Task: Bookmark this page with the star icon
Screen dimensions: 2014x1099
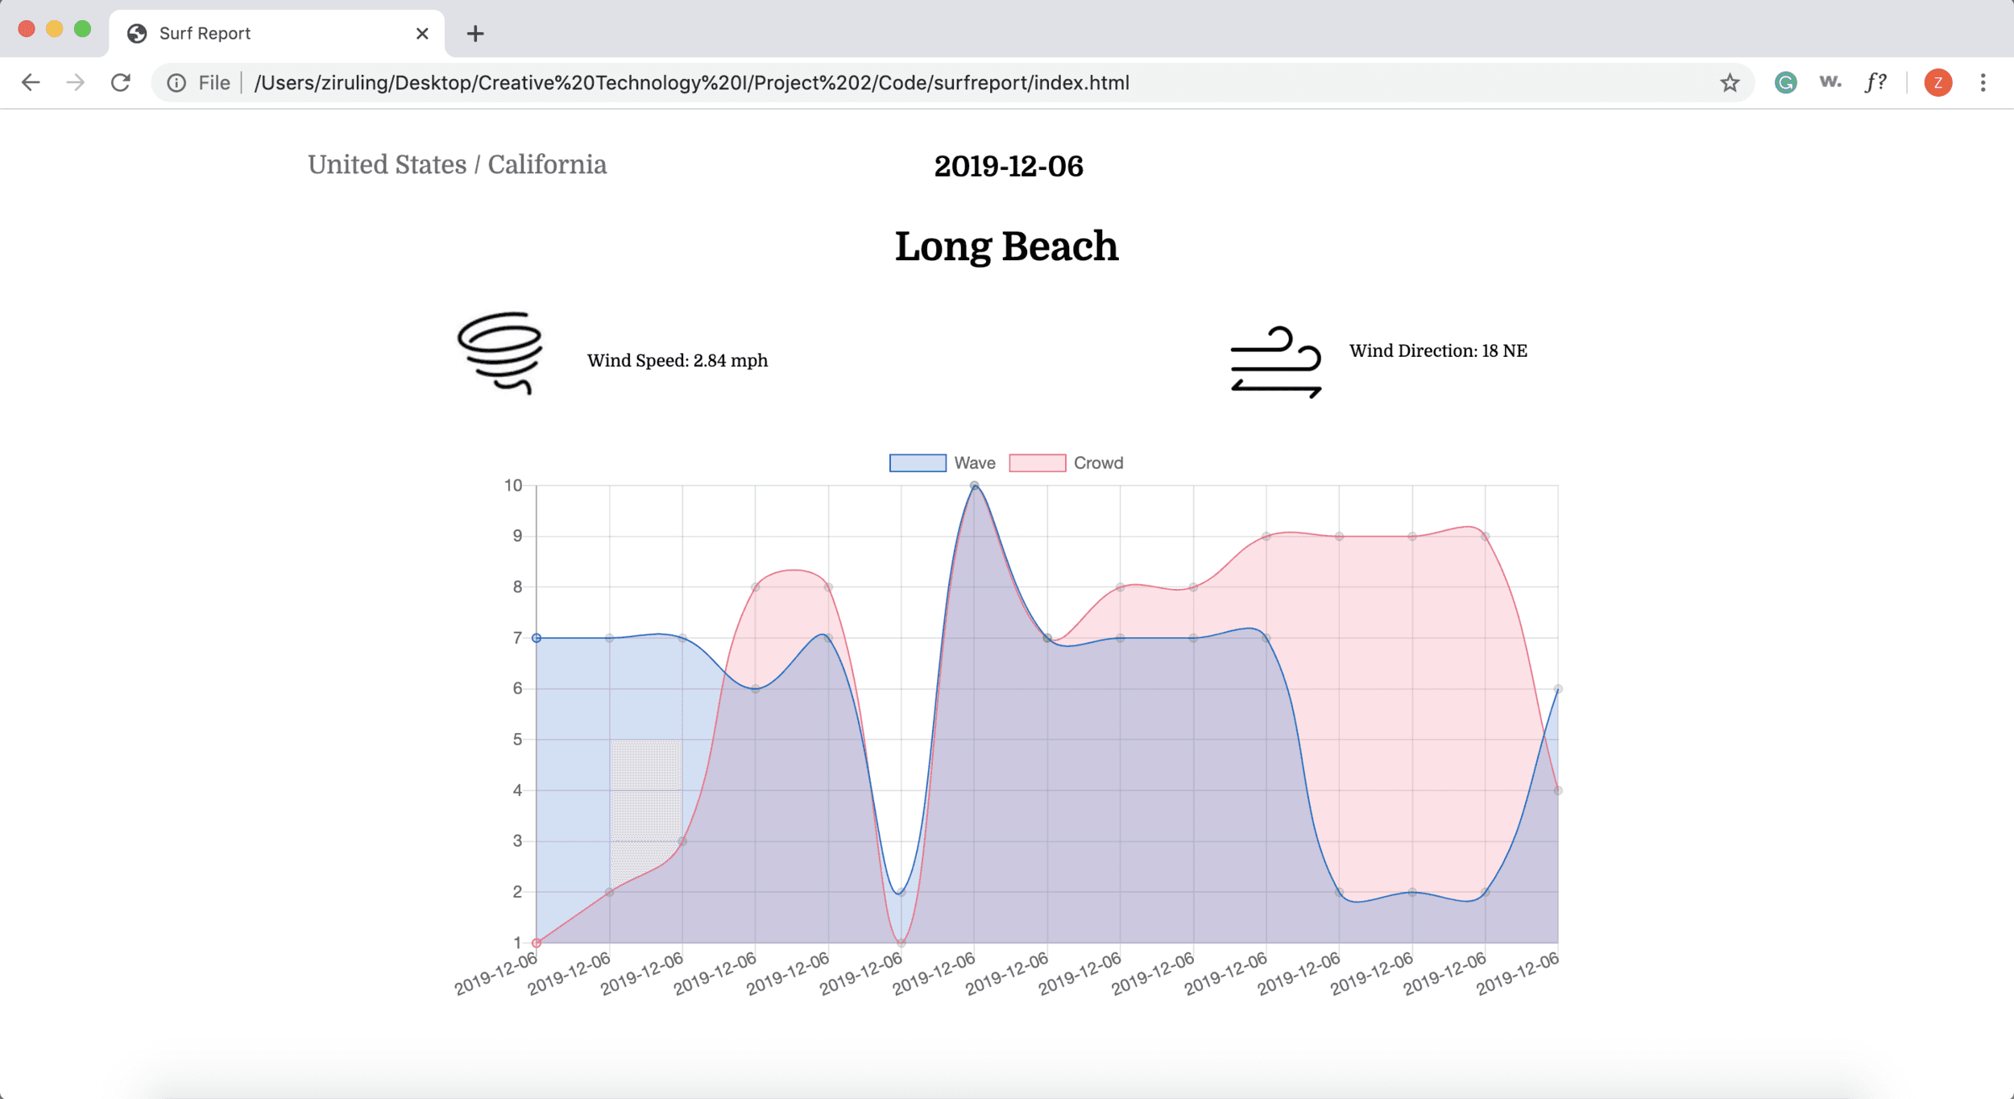Action: click(x=1730, y=83)
